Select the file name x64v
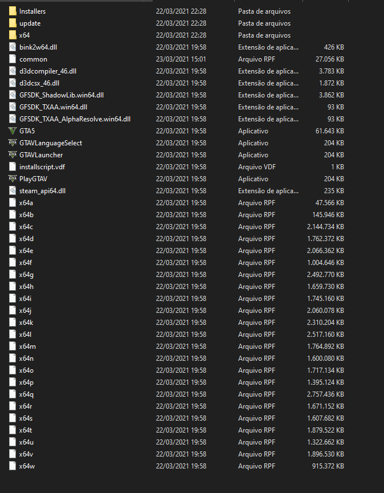 (x=26, y=454)
